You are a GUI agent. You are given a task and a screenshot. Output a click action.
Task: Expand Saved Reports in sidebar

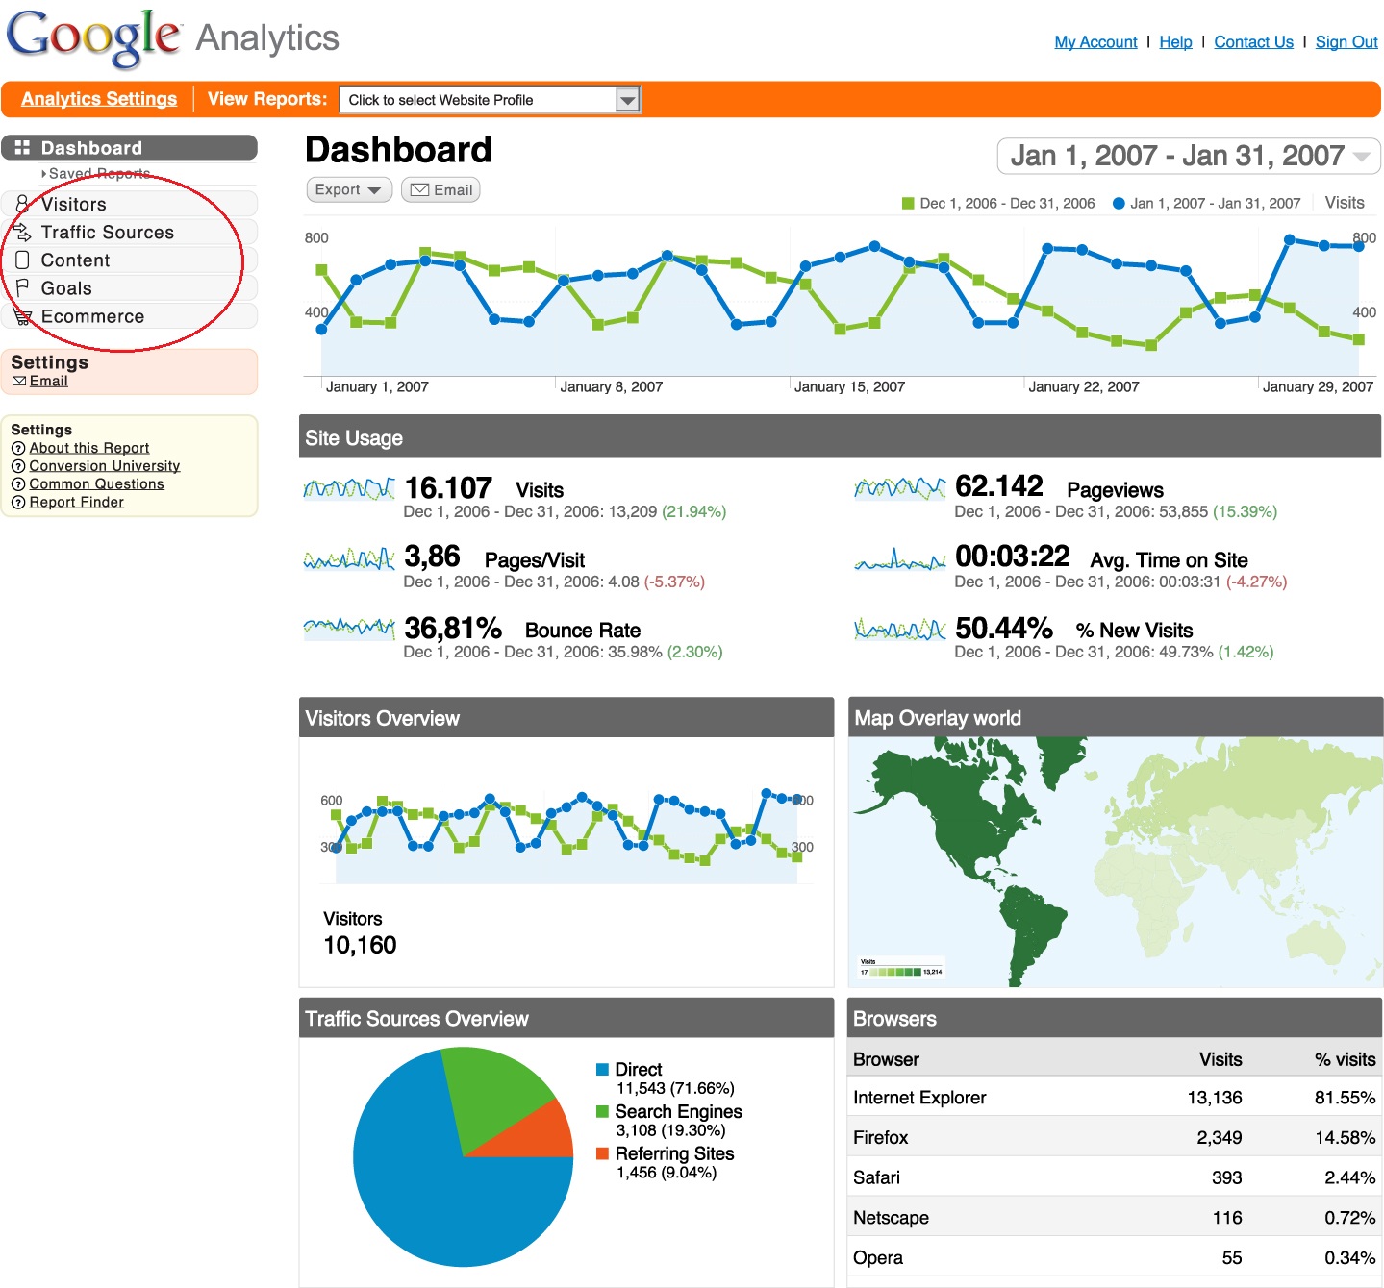click(x=96, y=174)
